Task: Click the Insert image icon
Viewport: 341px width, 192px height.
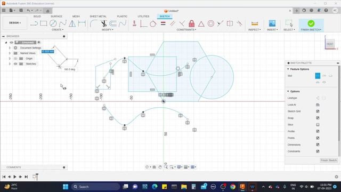Action: pos(272,23)
